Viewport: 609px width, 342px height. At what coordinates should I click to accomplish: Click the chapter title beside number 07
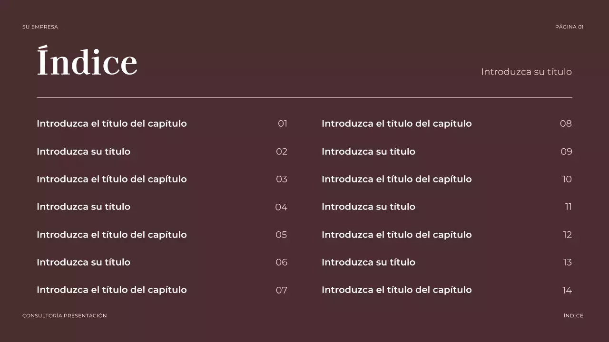112,290
